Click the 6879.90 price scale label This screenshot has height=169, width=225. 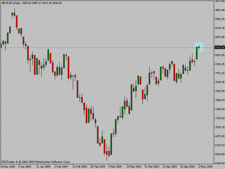click(220, 136)
